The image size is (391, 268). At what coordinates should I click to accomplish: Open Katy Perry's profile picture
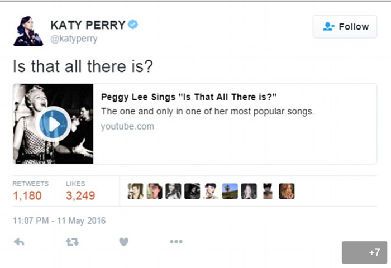[x=28, y=31]
